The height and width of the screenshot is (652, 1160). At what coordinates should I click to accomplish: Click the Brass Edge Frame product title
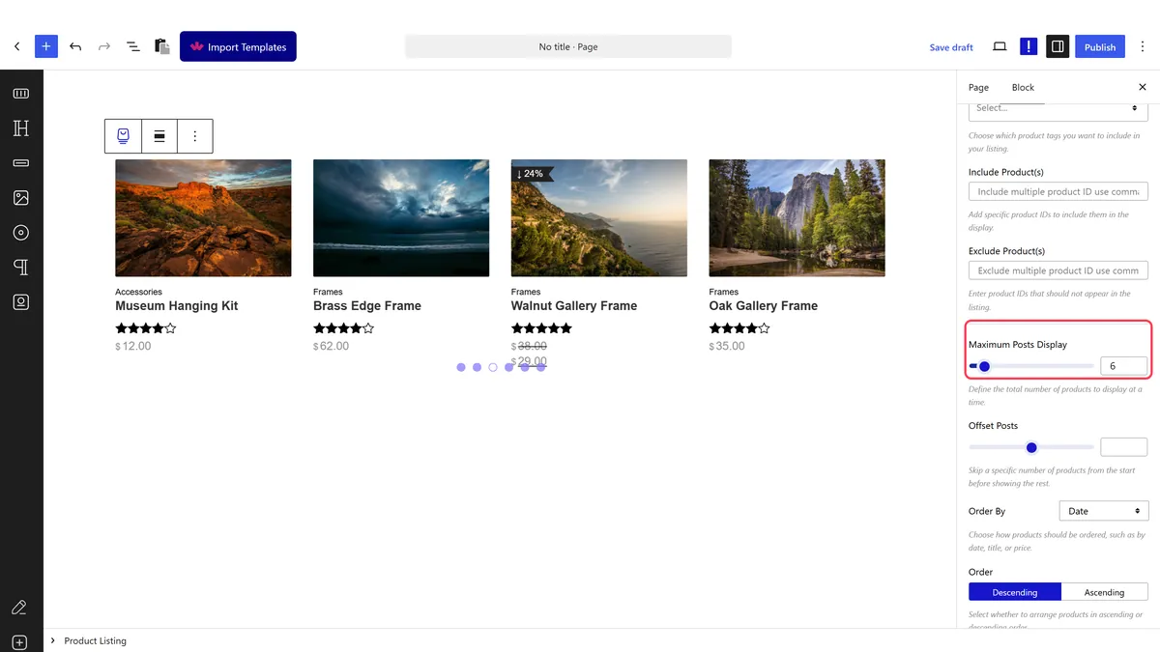(367, 305)
